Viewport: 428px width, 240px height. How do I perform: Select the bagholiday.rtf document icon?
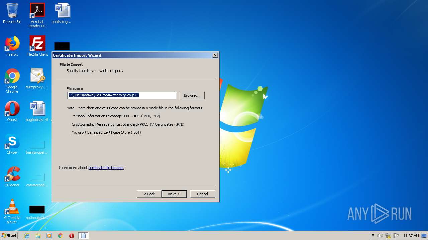37,111
